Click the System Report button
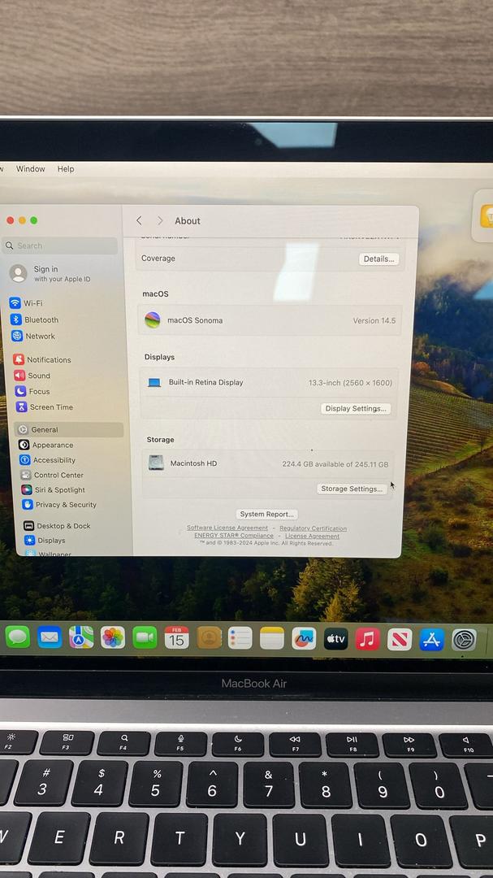The image size is (493, 878). tap(266, 514)
